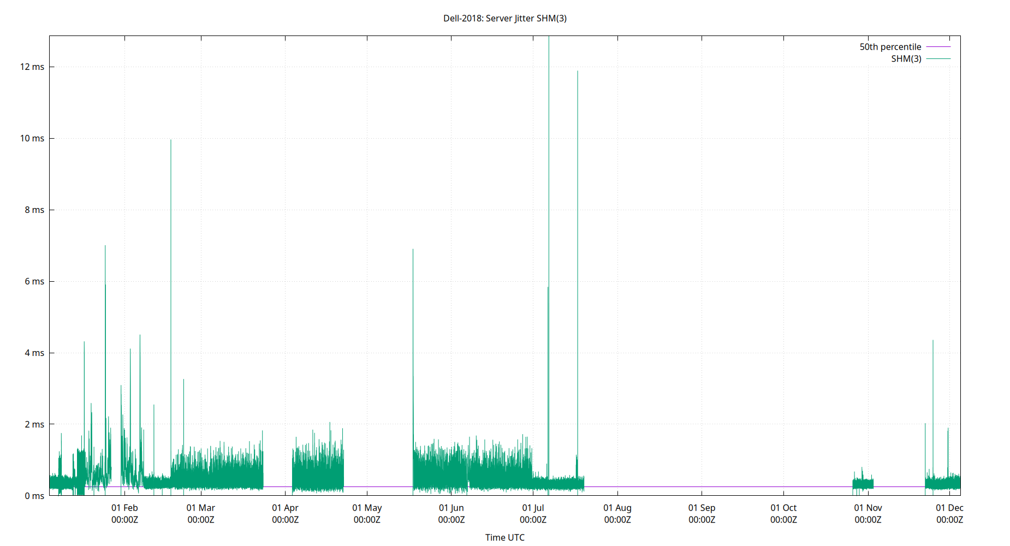The image size is (1010, 546).
Task: Click the 01 Jun axis label
Action: click(452, 508)
